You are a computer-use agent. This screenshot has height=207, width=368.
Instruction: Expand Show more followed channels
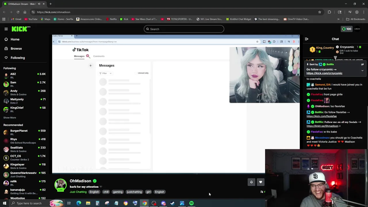coord(10,118)
